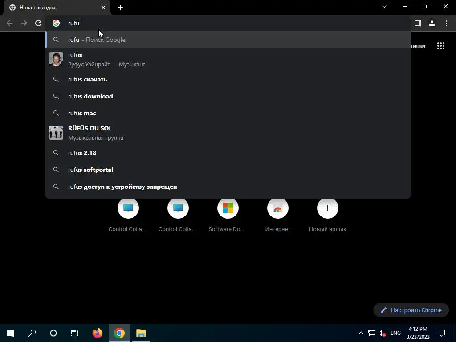Click the browser forward arrow

pyautogui.click(x=24, y=23)
